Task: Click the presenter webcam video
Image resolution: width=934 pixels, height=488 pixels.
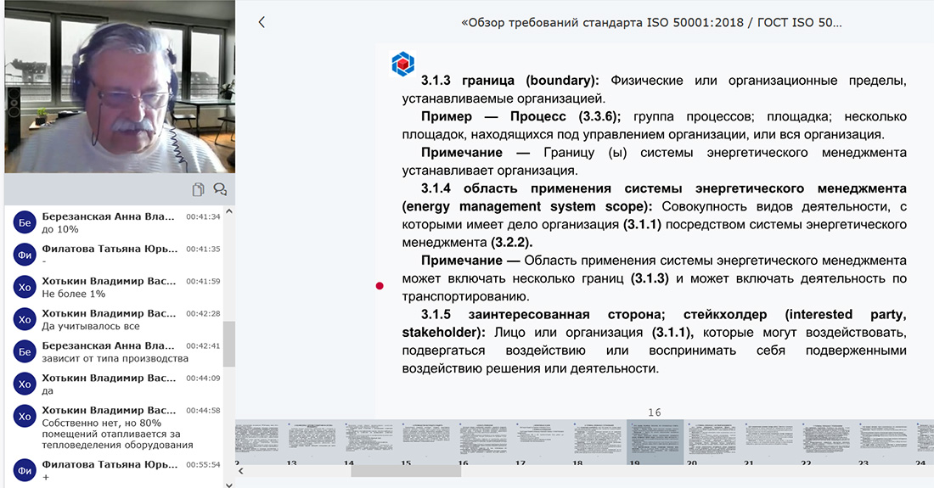Action: (120, 87)
